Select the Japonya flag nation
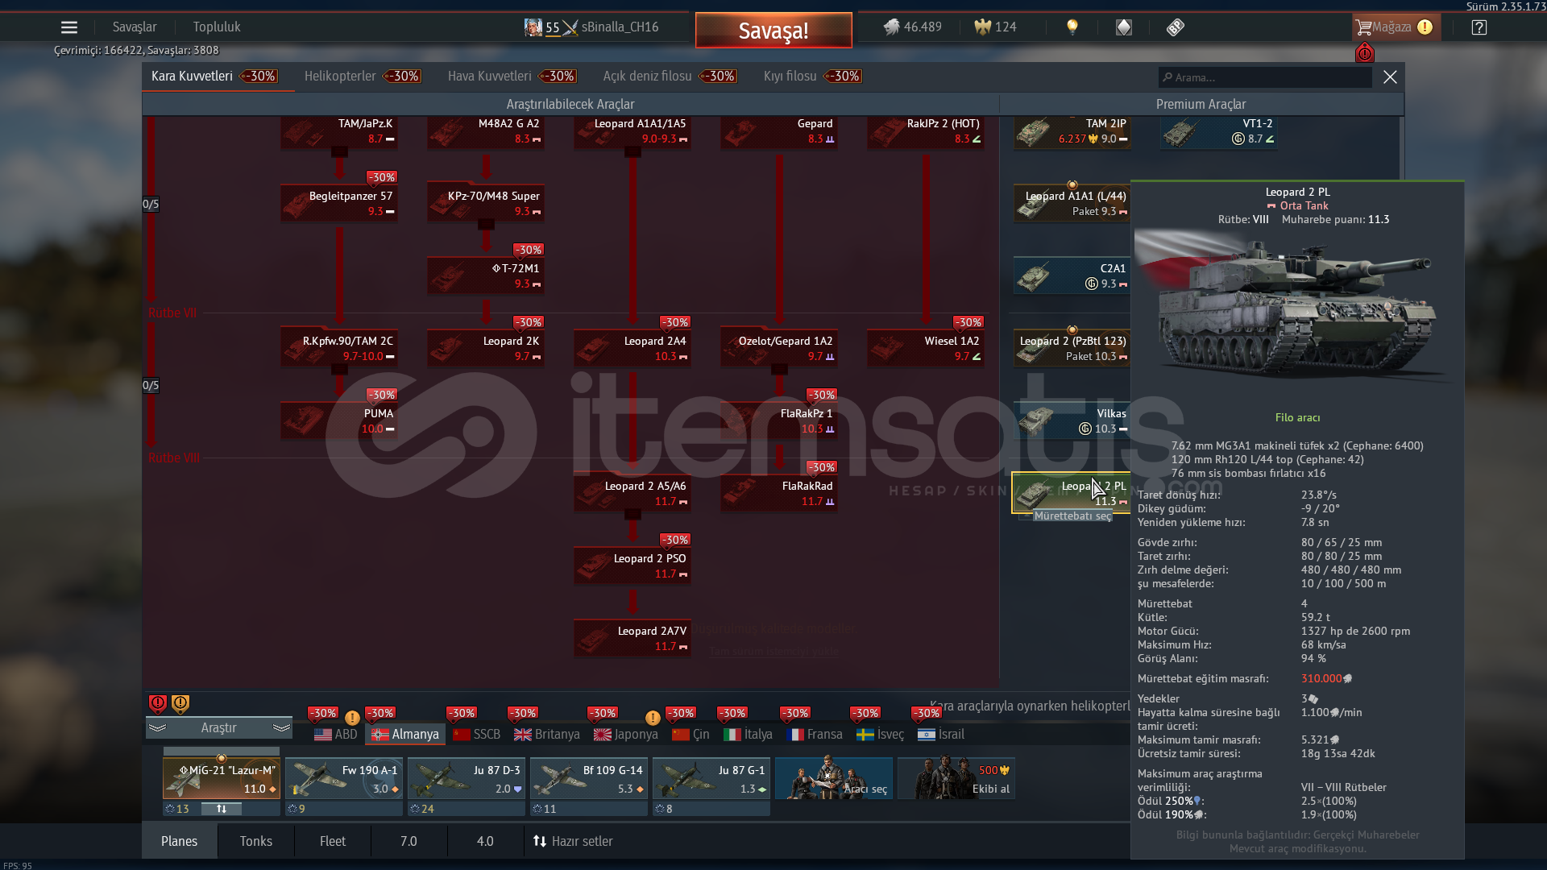The image size is (1547, 870). click(x=626, y=735)
